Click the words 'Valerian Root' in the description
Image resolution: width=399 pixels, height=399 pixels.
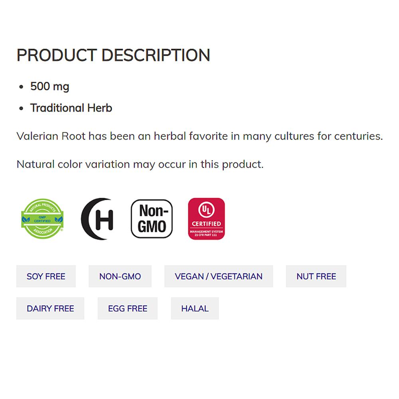pyautogui.click(x=51, y=136)
